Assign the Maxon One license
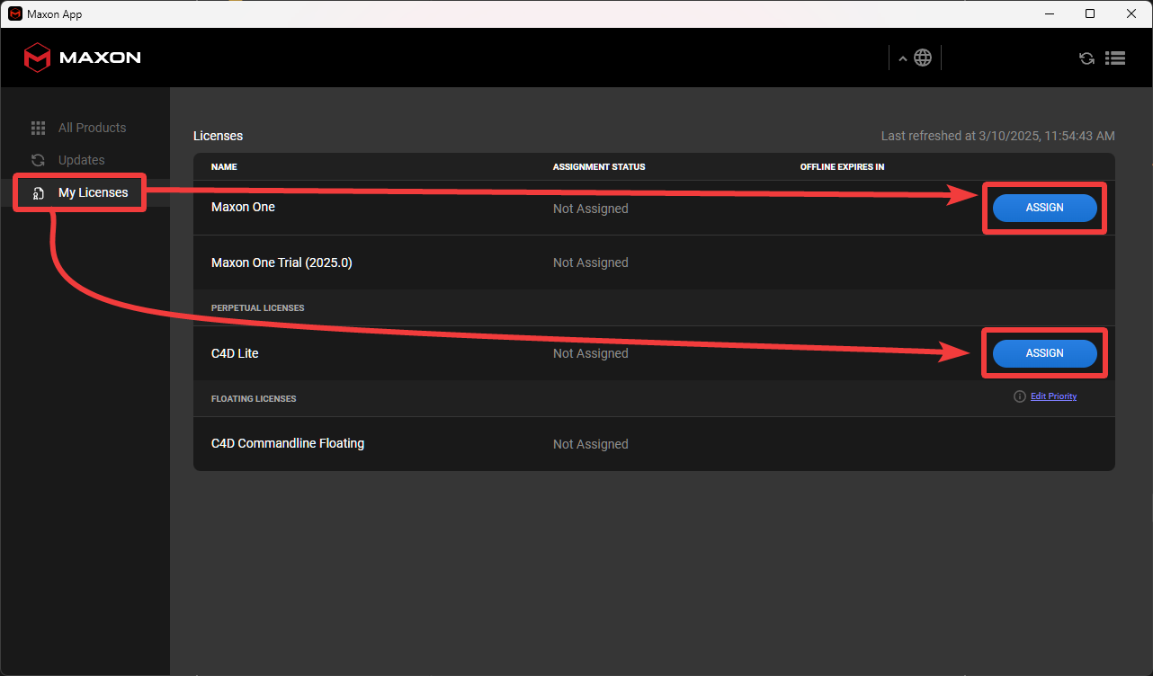Screen dimensions: 1153x676 coord(1044,208)
